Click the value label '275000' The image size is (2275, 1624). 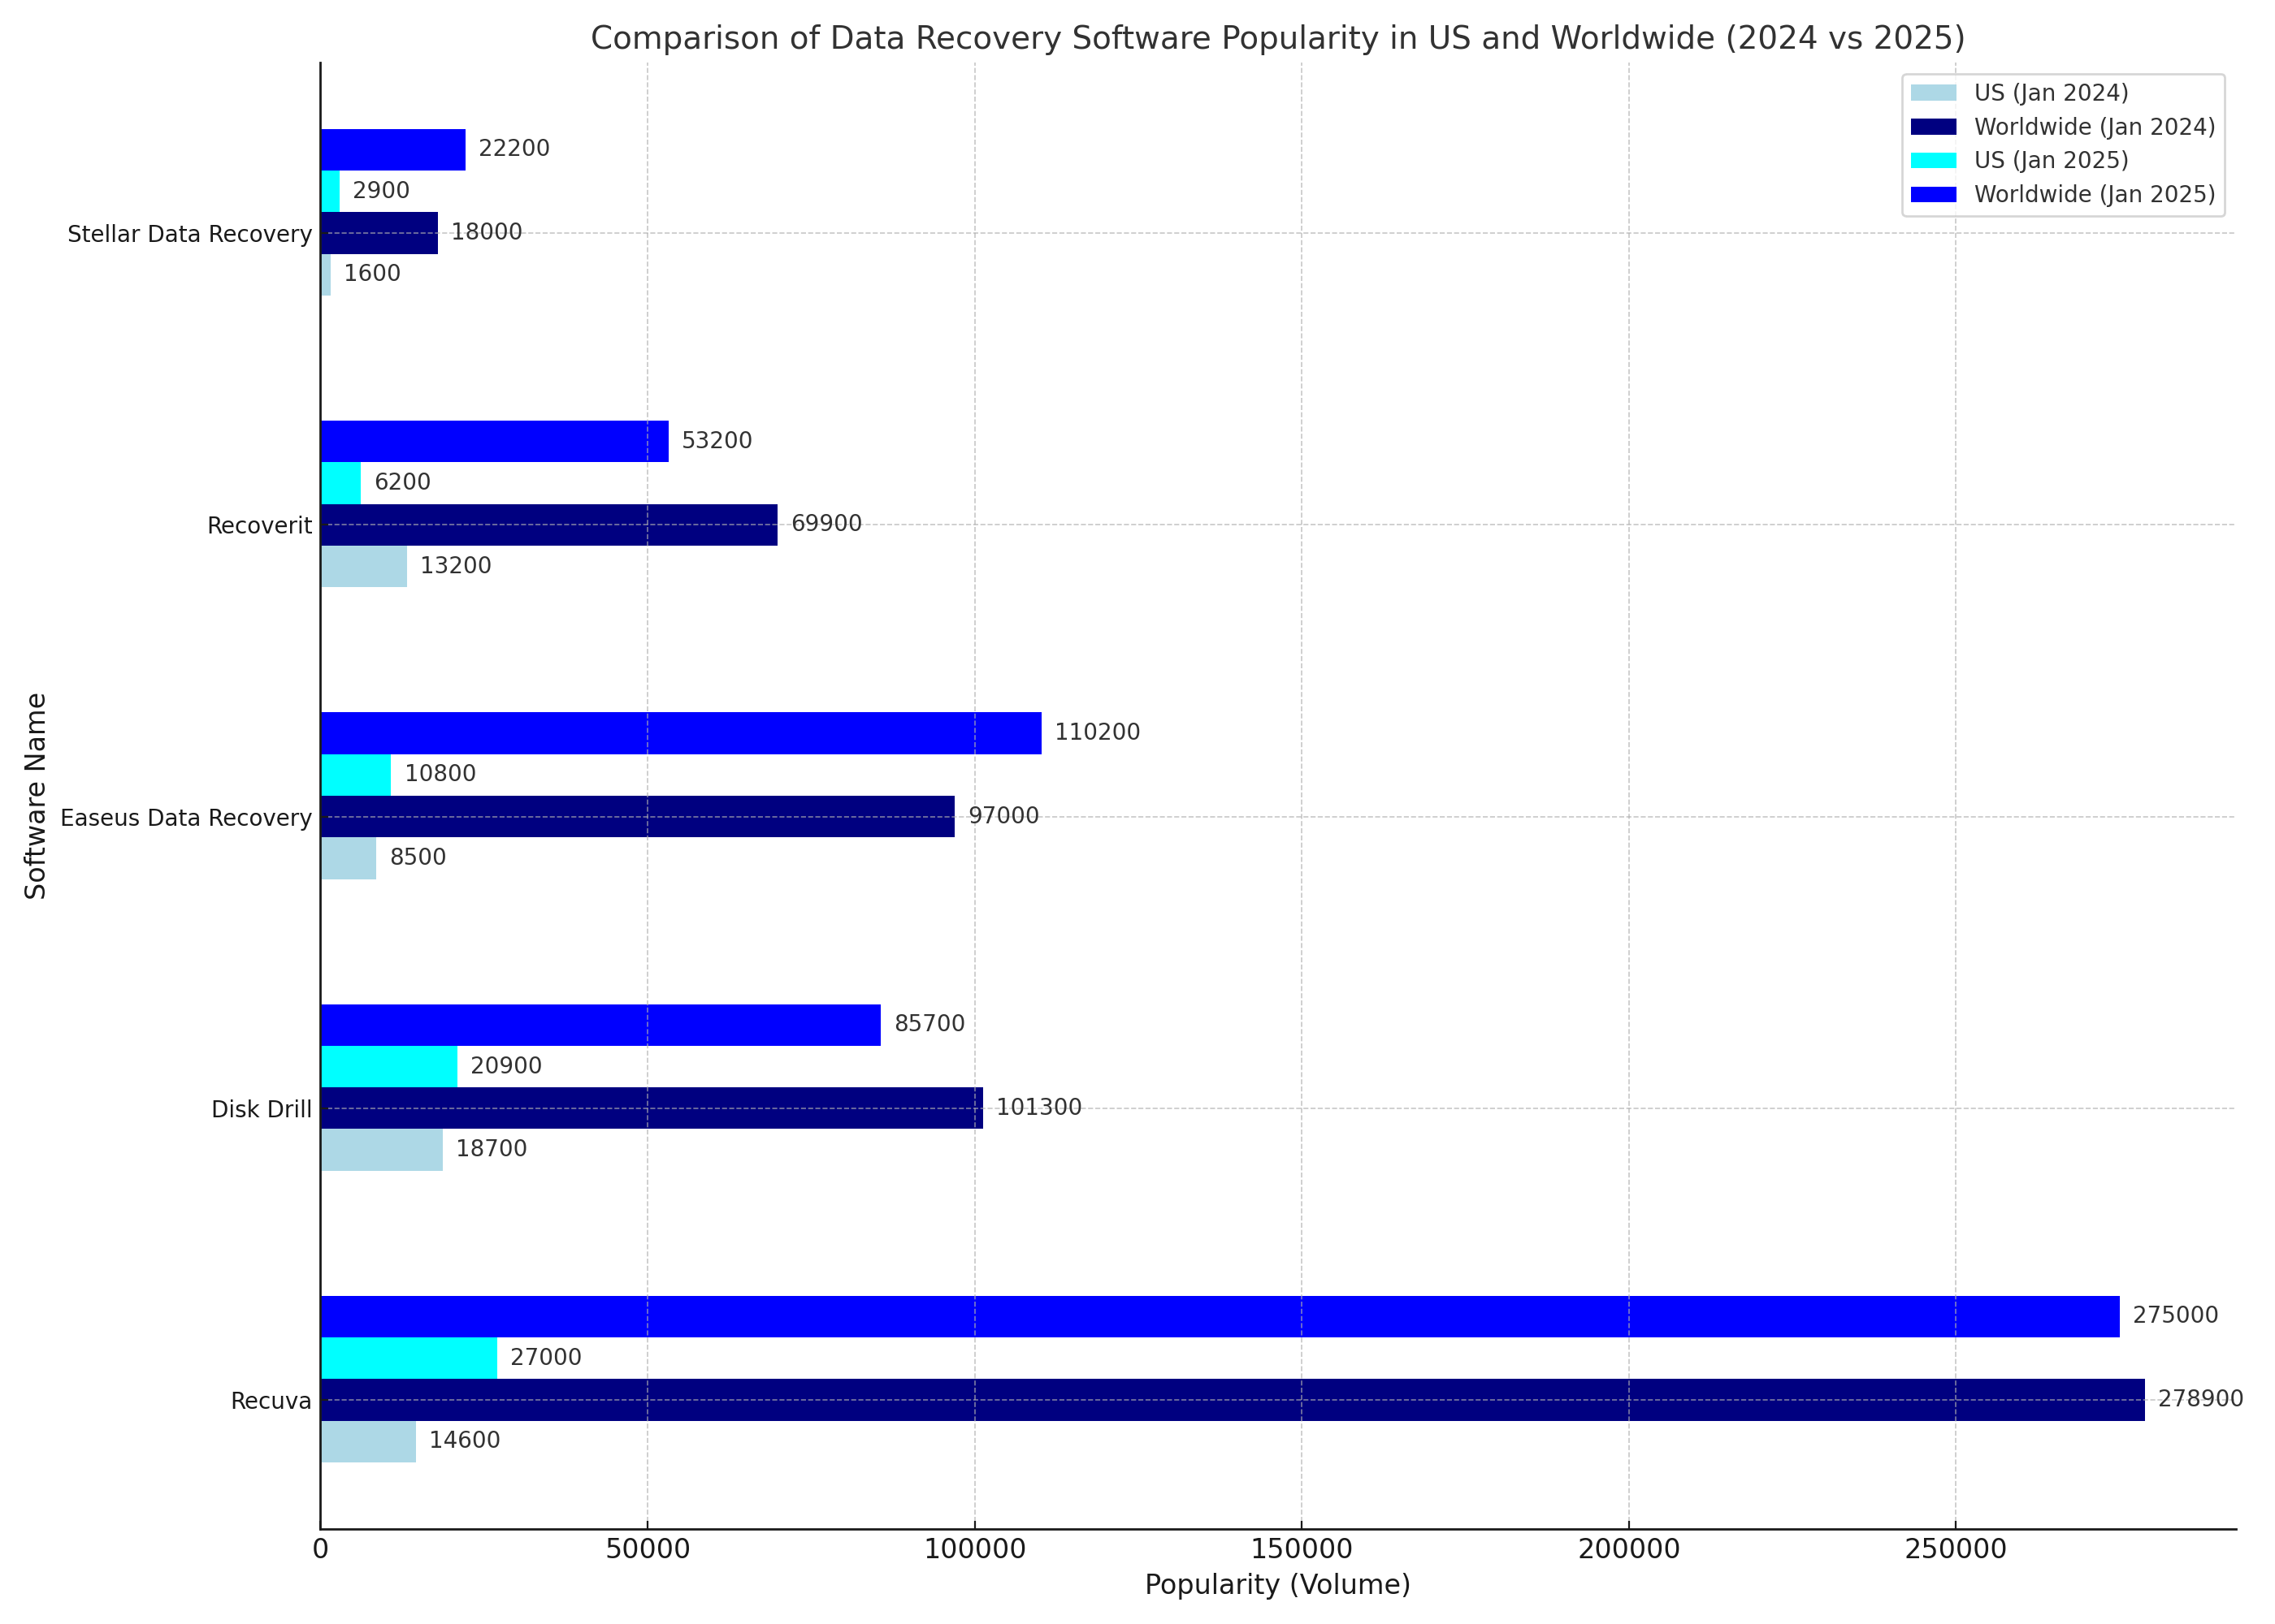tap(2176, 1316)
